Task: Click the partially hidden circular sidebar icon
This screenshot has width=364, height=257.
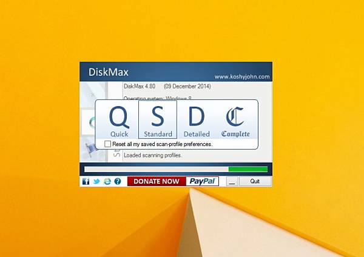Action: click(x=91, y=121)
